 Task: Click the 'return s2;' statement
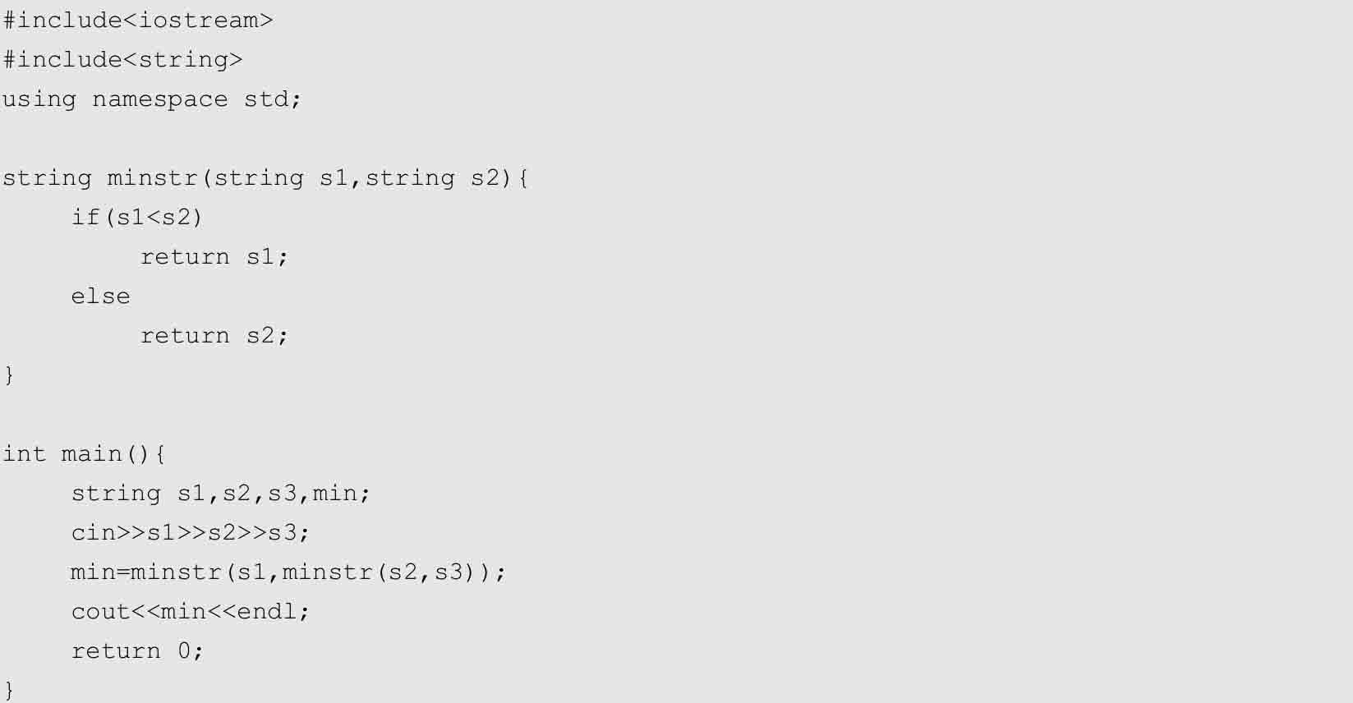tap(214, 336)
